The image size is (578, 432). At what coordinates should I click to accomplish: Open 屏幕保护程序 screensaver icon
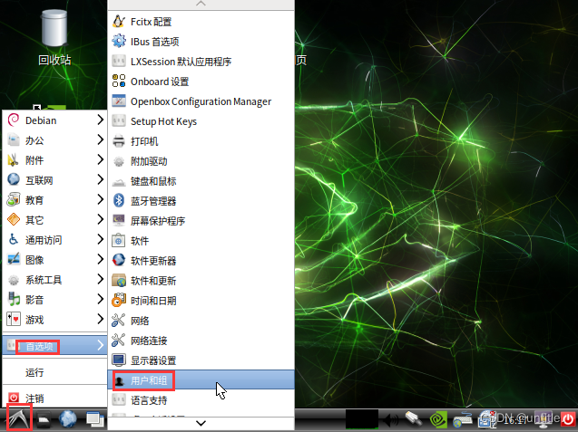[119, 220]
